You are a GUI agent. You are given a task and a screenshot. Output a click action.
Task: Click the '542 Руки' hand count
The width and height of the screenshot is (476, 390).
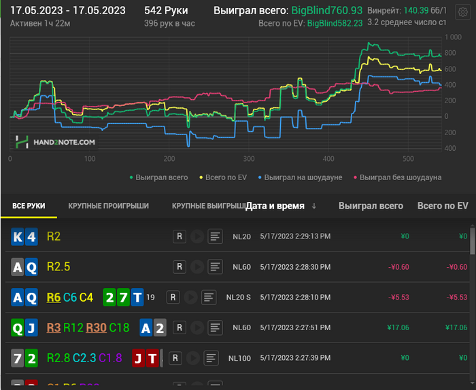click(166, 11)
